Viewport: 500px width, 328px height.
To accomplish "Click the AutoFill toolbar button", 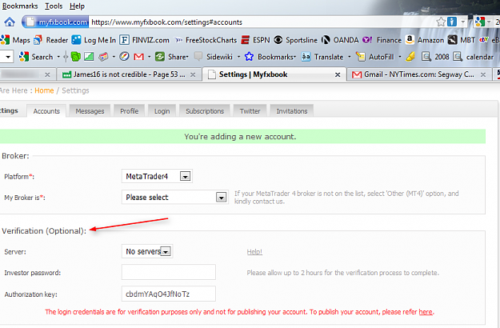I will pyautogui.click(x=375, y=57).
